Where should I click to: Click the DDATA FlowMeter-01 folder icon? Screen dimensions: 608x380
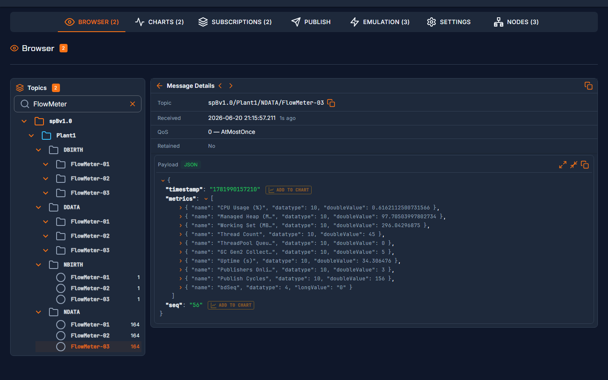click(61, 222)
